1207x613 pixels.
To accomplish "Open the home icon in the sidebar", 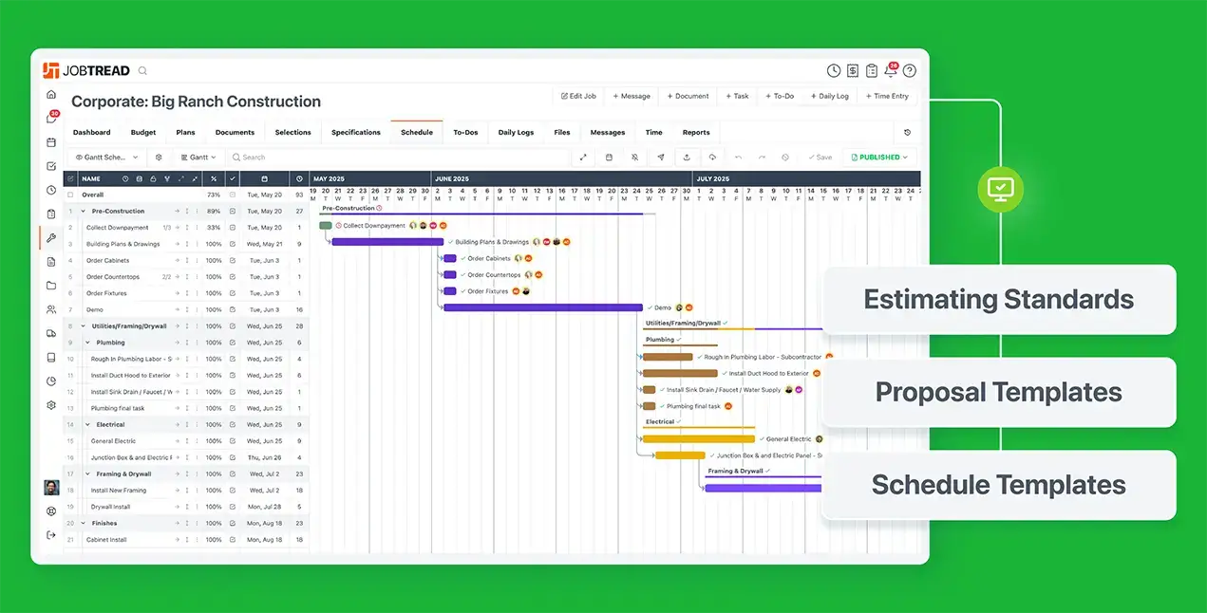I will pyautogui.click(x=51, y=95).
